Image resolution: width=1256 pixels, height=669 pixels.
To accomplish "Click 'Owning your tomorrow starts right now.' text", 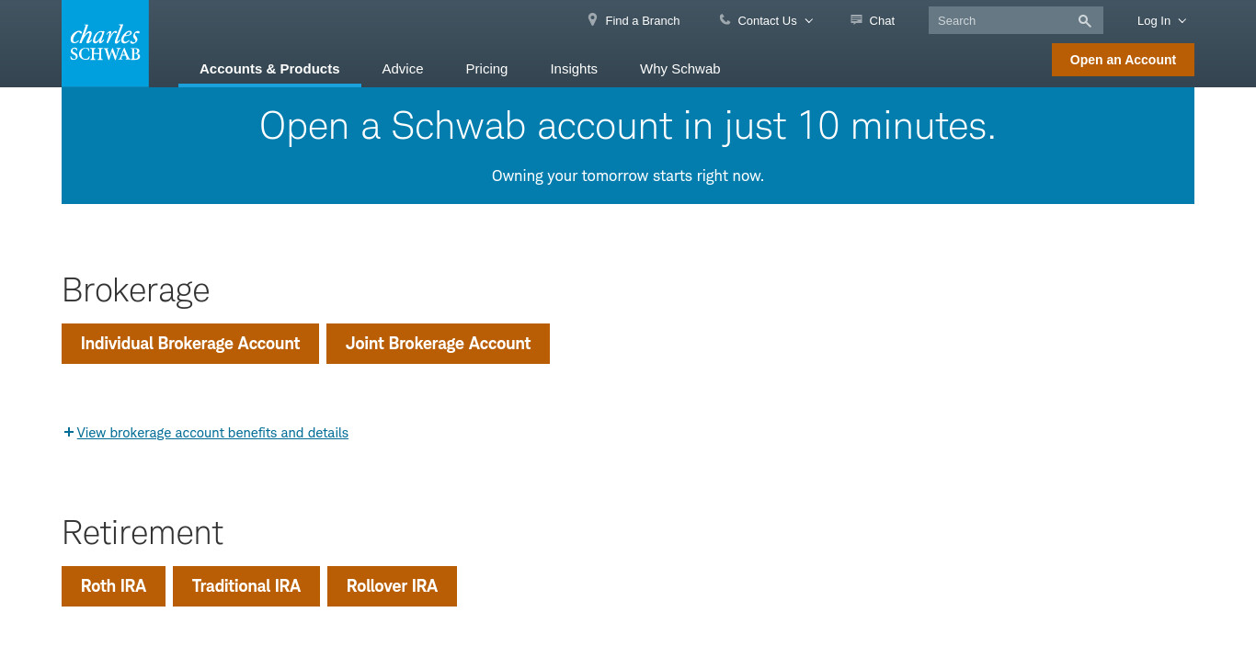I will coord(628,176).
